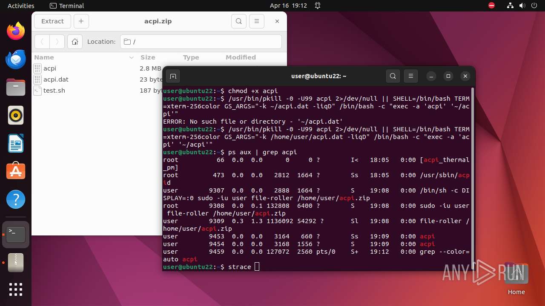Go to archive home location

click(x=75, y=42)
